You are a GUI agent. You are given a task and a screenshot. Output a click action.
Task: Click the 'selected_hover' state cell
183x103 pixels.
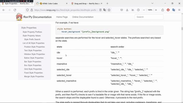pos(64,75)
